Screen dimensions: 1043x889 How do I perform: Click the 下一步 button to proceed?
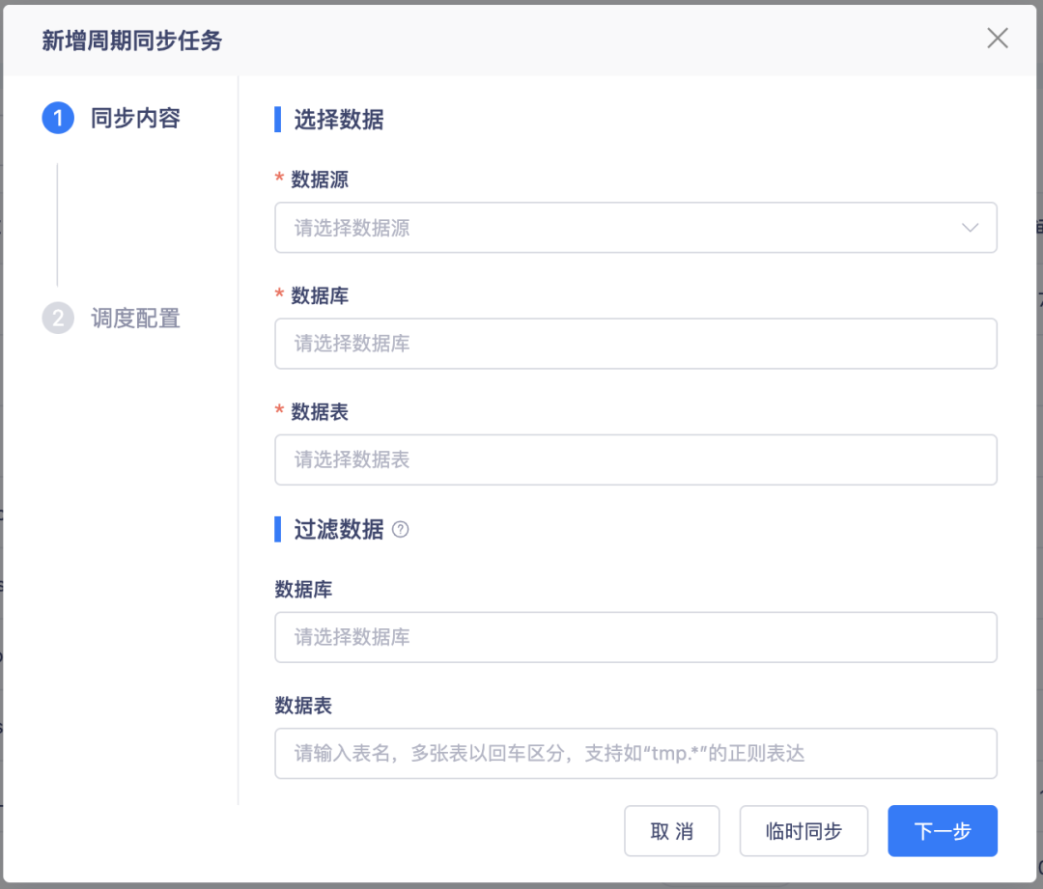[942, 830]
